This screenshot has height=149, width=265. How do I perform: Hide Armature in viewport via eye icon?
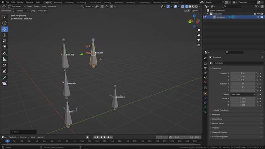258,17
